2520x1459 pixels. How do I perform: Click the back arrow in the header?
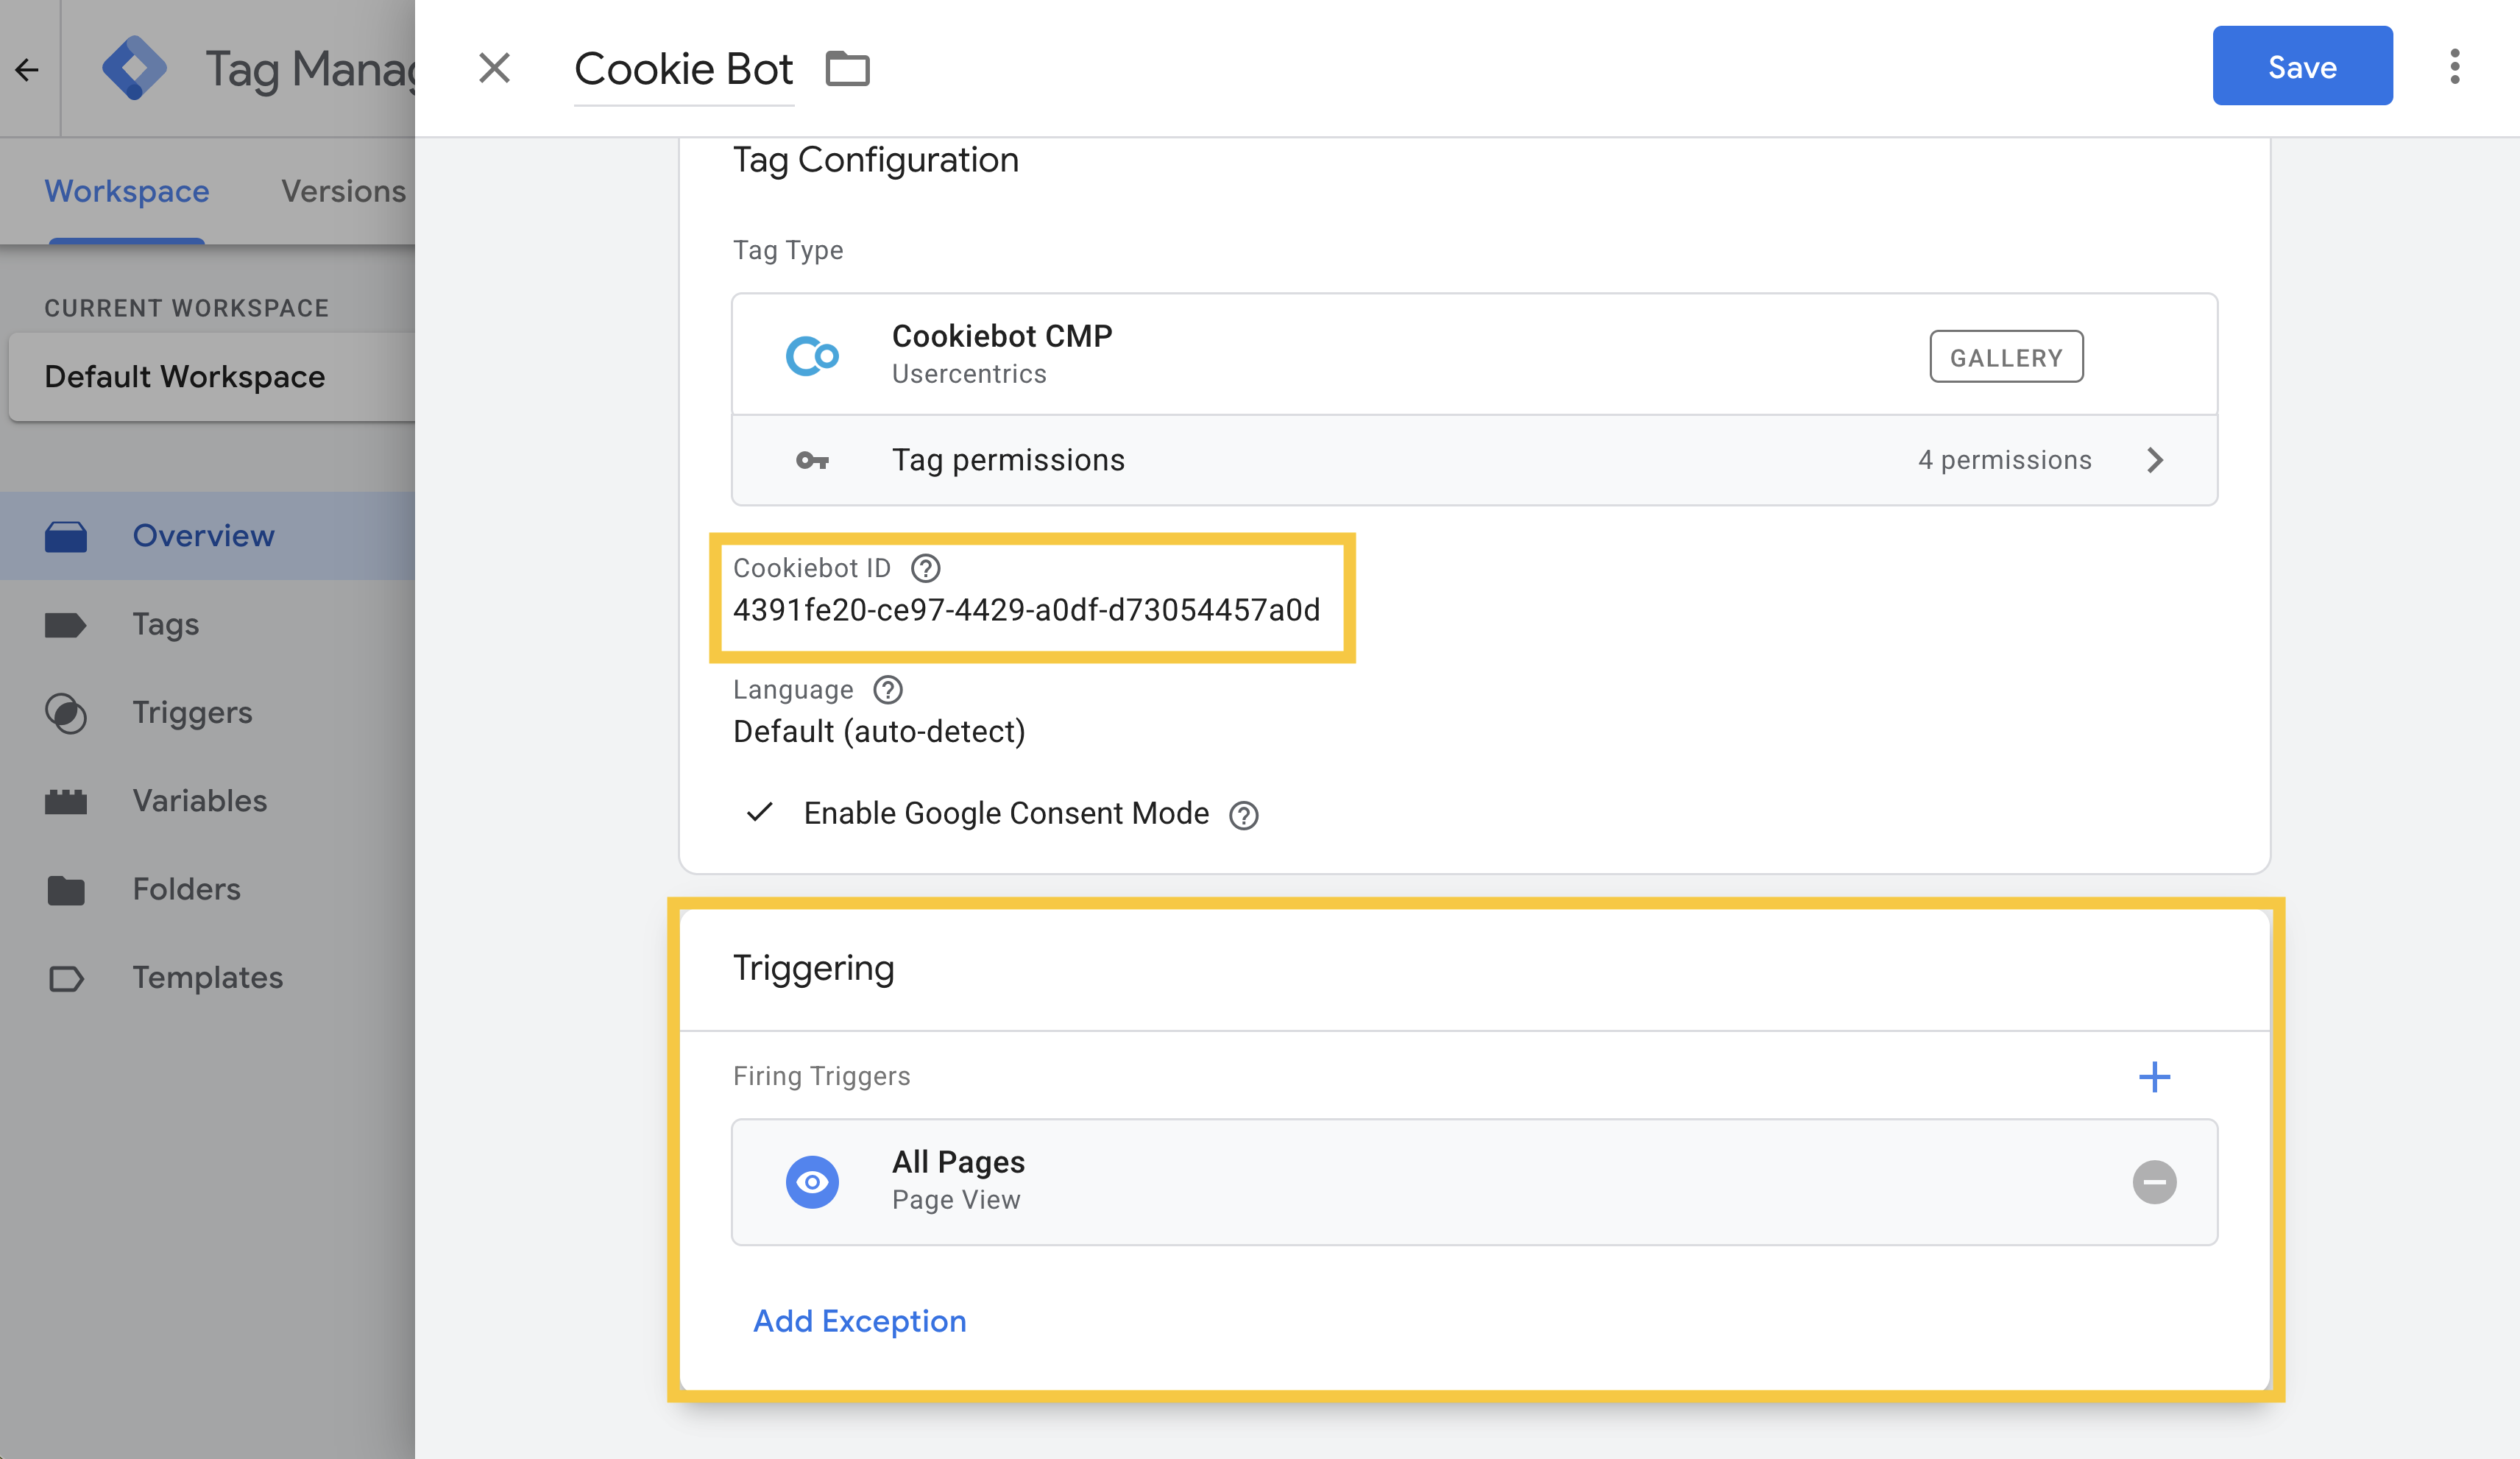point(27,69)
